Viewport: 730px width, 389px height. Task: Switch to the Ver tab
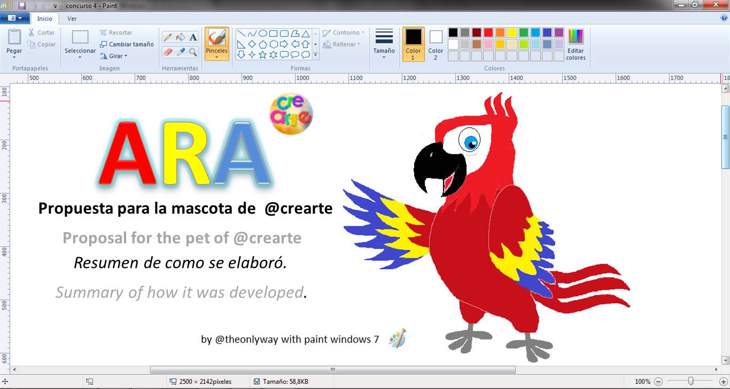72,19
